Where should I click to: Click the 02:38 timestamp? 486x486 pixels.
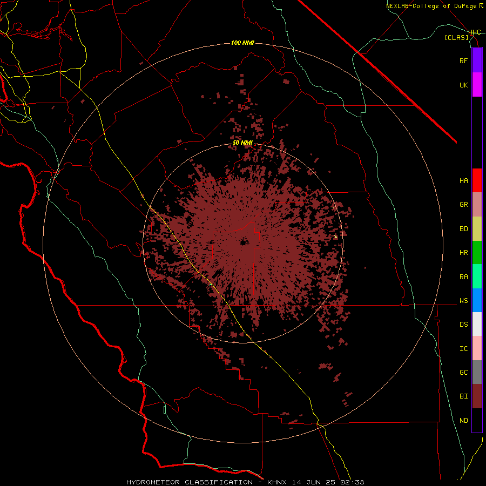[x=352, y=482]
